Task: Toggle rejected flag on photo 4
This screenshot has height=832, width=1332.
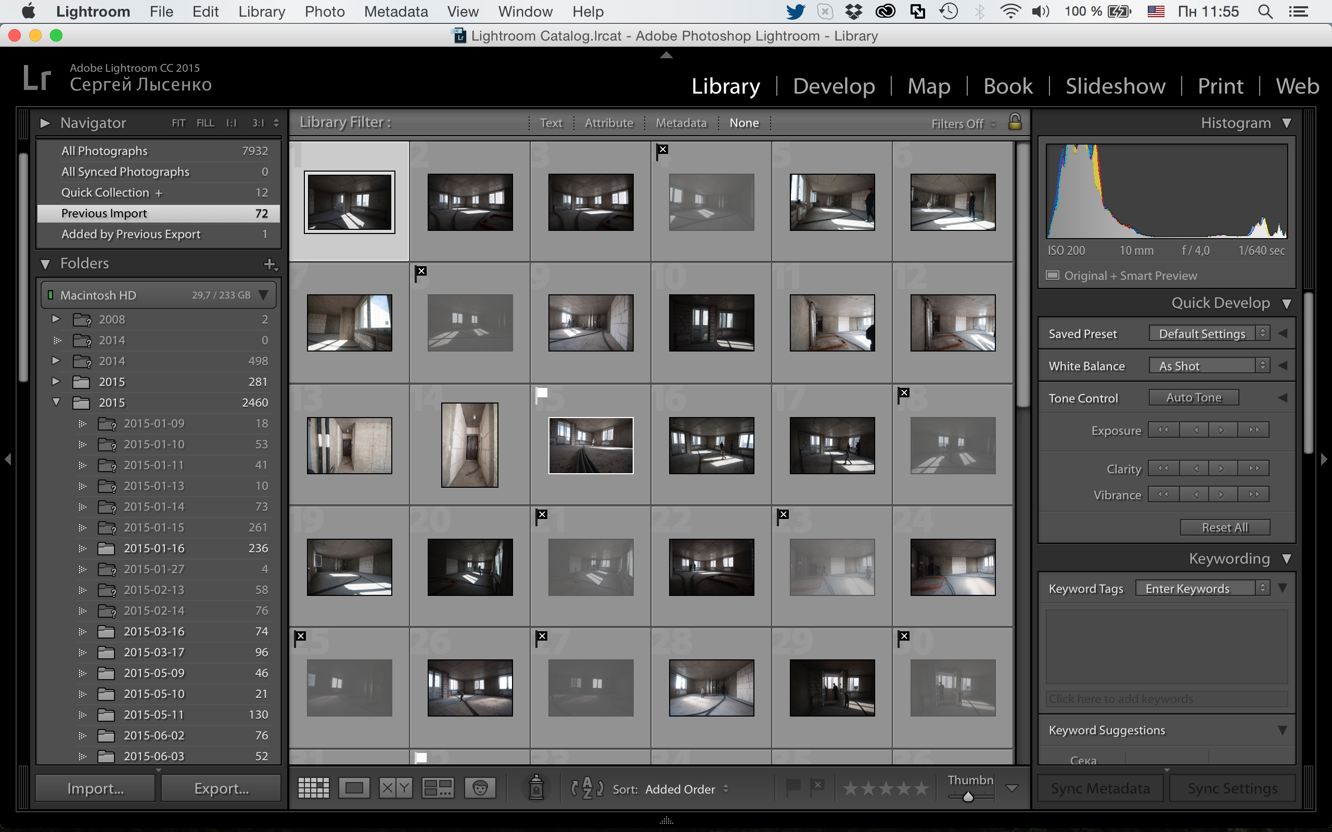Action: 663,150
